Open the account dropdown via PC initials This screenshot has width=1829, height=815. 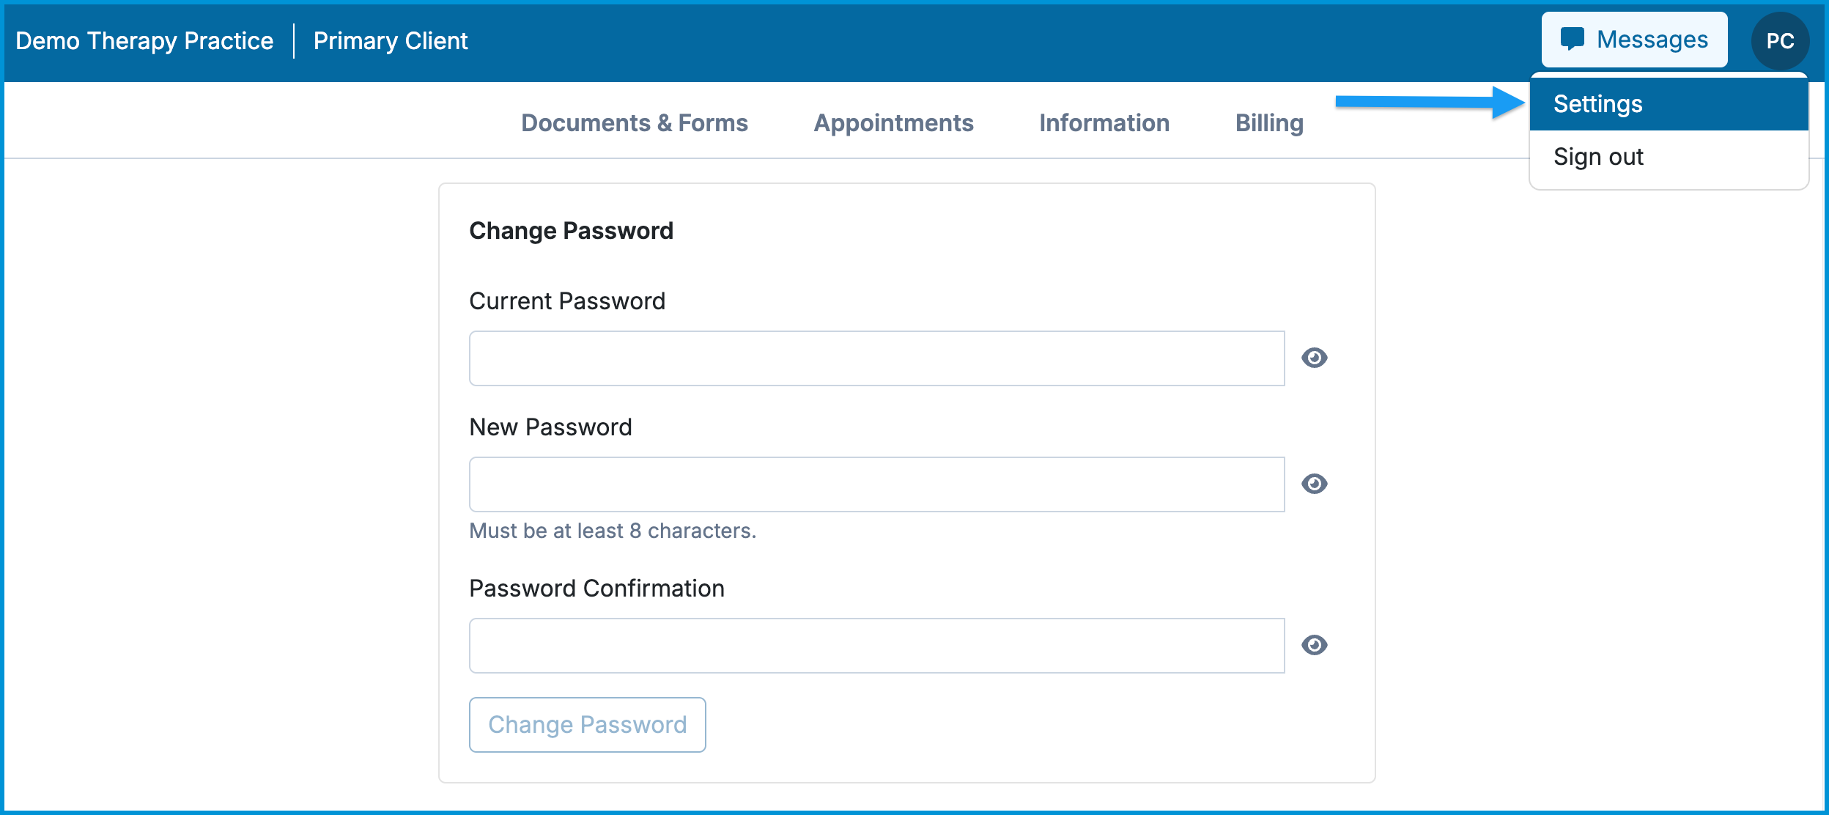(x=1779, y=40)
